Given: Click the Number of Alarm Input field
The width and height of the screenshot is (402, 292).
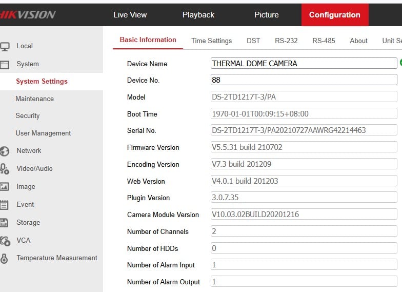Looking at the screenshot, I should (x=304, y=265).
